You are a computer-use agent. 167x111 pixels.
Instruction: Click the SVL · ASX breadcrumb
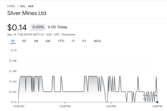click(27, 6)
